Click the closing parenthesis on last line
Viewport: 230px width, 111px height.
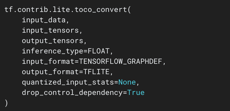(x=6, y=103)
